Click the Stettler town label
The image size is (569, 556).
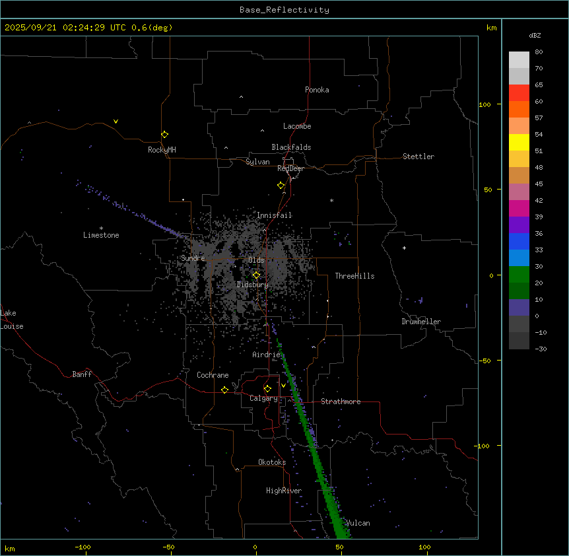418,156
